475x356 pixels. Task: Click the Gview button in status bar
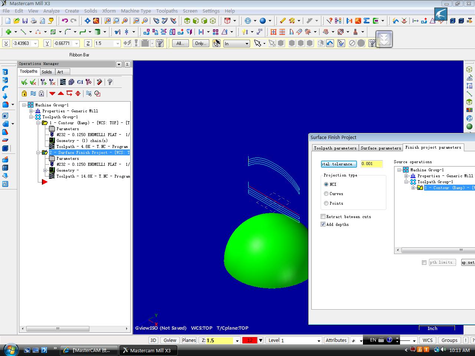170,340
